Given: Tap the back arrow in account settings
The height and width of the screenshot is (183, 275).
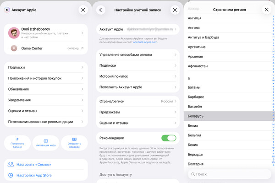Looking at the screenshot, I should [100, 10].
